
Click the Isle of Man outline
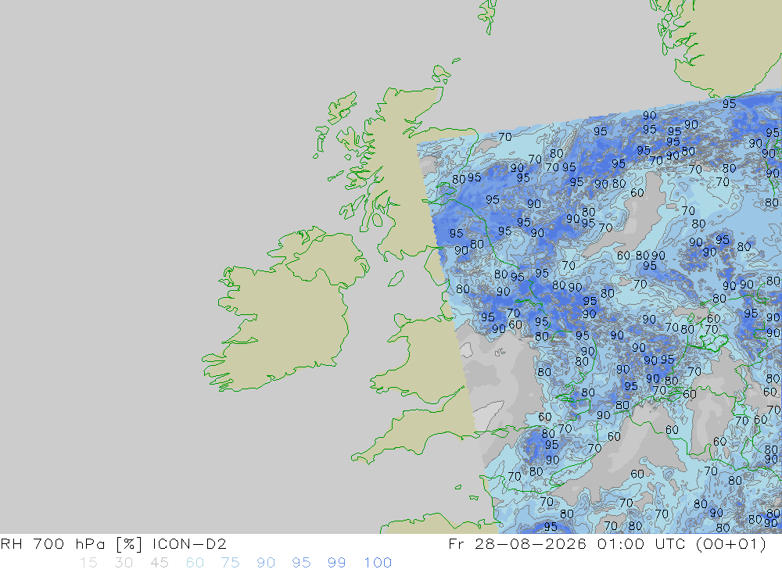click(x=396, y=279)
